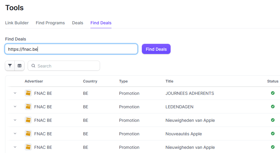Click the Find Deals URL input field

pyautogui.click(x=71, y=49)
